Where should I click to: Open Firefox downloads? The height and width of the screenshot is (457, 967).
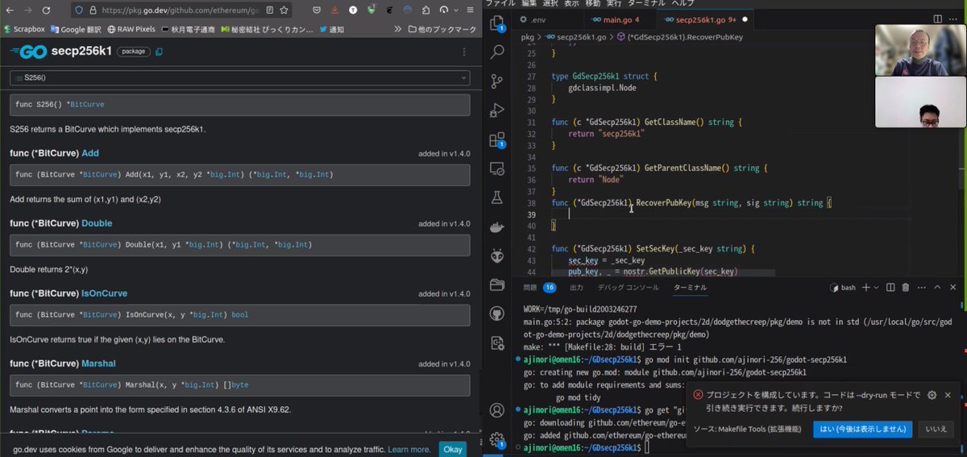point(335,10)
